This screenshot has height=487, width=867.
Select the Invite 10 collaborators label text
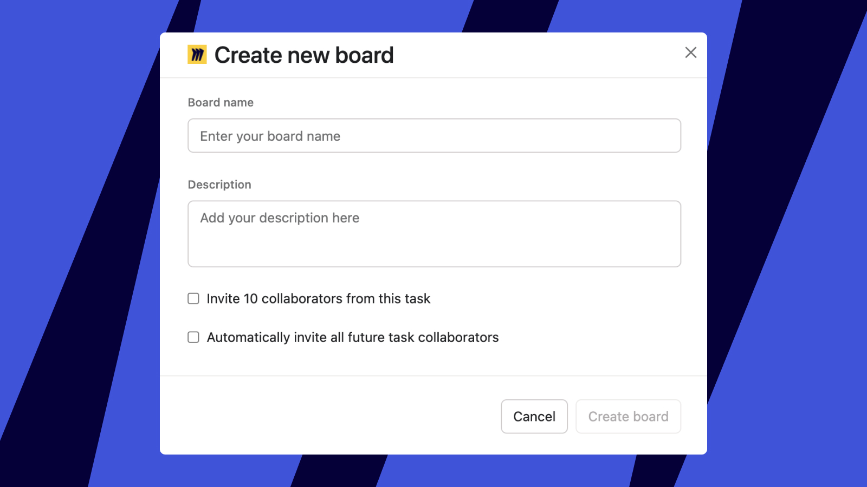tap(318, 298)
